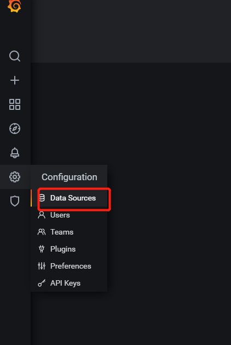231x345 pixels.
Task: Click the group icon beside Teams
Action: coord(42,232)
